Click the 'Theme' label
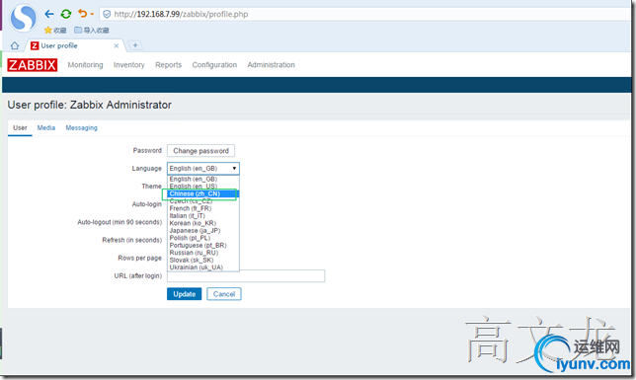Viewport: 636px width, 380px height. 152,187
